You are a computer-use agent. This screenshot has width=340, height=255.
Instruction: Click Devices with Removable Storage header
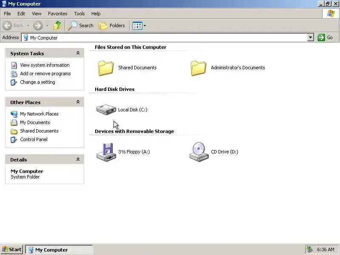134,131
